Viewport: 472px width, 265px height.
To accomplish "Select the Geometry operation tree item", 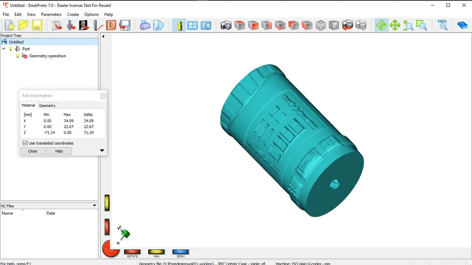I will tap(48, 56).
